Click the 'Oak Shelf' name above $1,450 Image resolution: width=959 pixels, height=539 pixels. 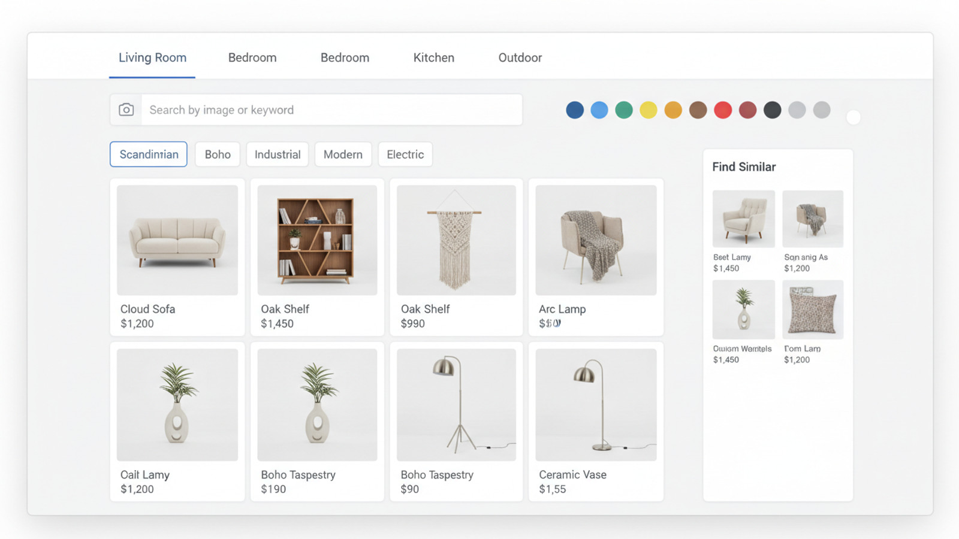[x=285, y=309]
